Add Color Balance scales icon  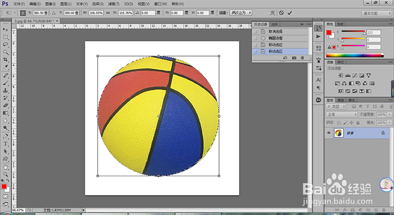tap(344, 83)
